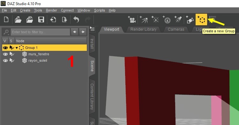The image size is (239, 125).
Task: Create a new primitive
Action: pyautogui.click(x=190, y=20)
